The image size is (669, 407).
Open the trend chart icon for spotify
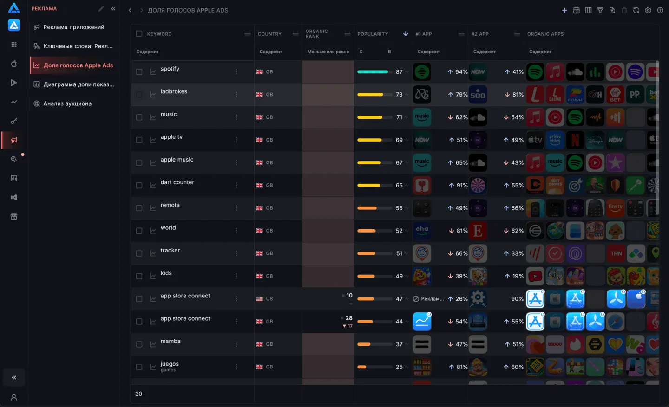(153, 72)
